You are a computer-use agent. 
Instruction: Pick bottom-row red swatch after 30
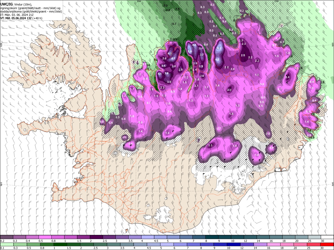(327, 244)
